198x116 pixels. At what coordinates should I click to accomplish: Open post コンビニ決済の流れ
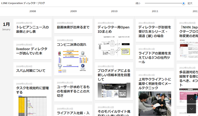coord(72,45)
